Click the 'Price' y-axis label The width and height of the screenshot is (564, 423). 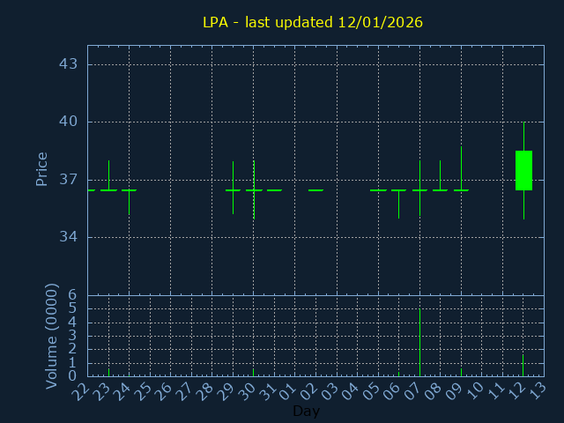pyautogui.click(x=41, y=168)
